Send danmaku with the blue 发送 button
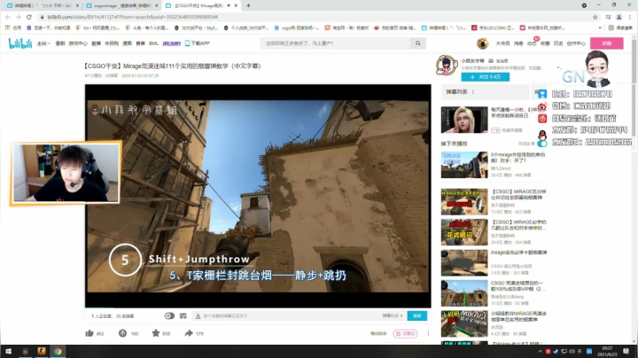This screenshot has height=358, width=638. click(417, 315)
